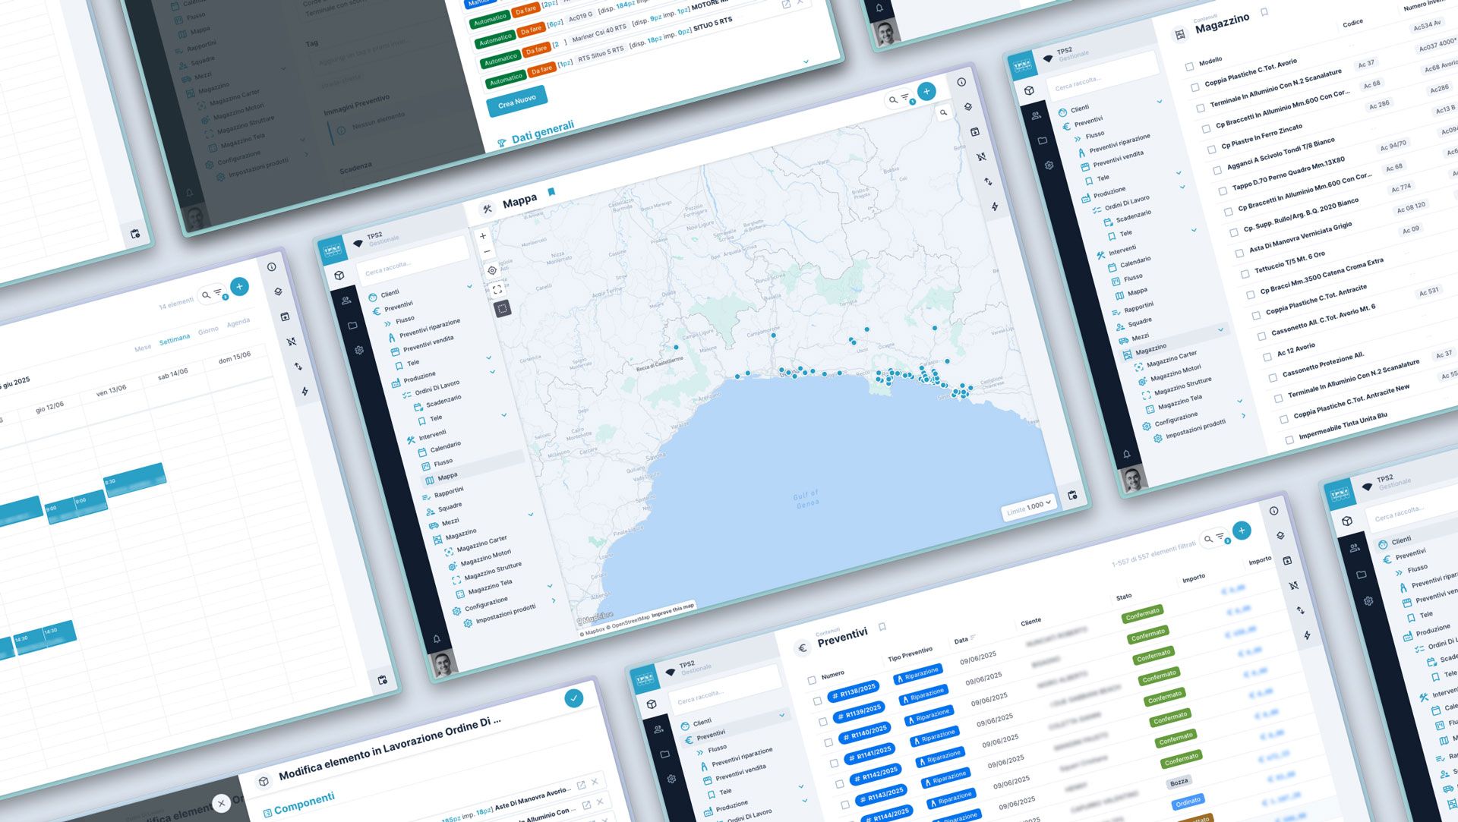Collapse Interventi chevron in Mappa sidebar
The width and height of the screenshot is (1458, 822).
[503, 415]
